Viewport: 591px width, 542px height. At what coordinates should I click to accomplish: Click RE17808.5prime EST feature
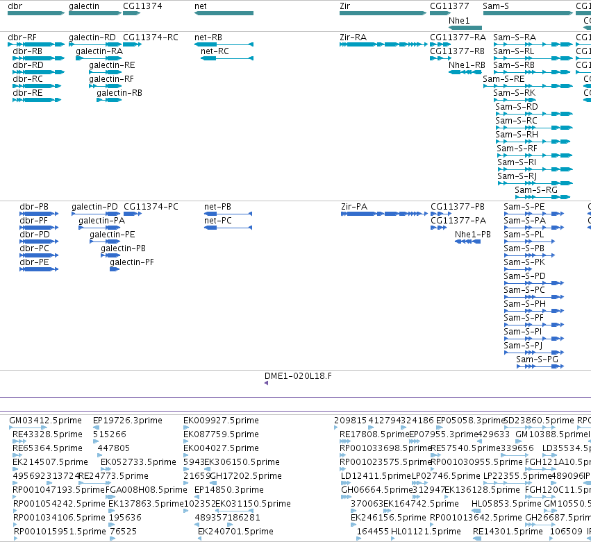[345, 441]
